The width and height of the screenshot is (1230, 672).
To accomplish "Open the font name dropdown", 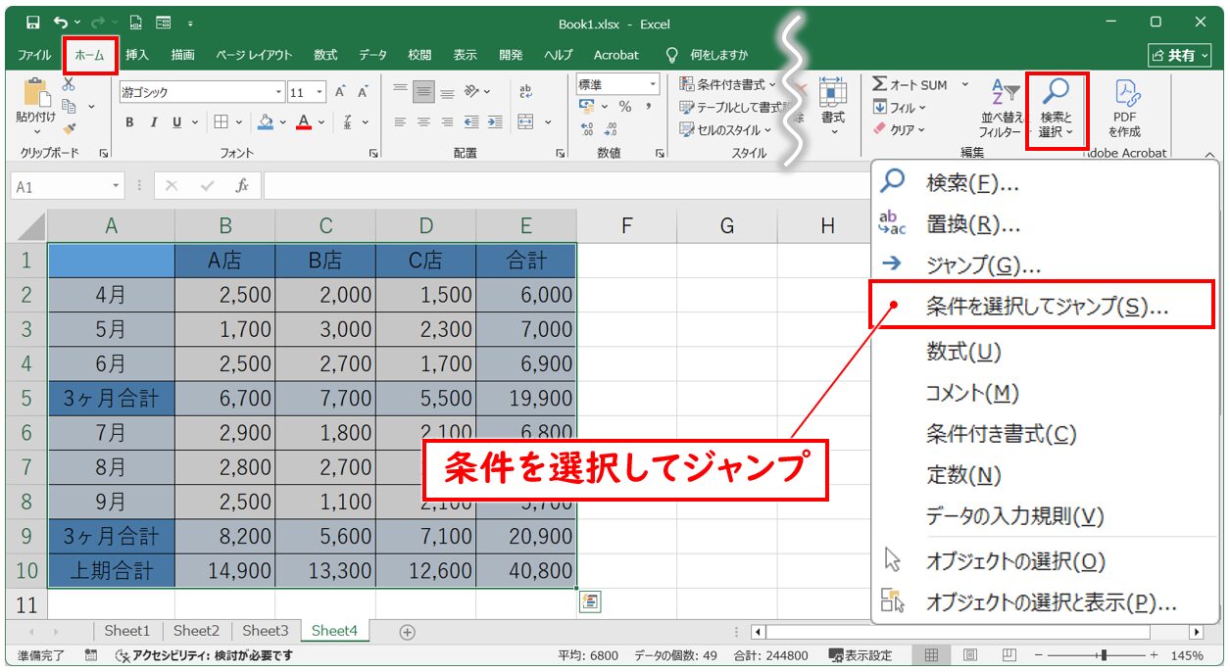I will pos(278,92).
